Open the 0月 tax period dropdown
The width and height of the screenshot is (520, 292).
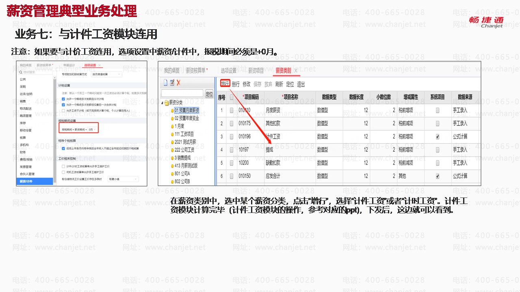point(92,129)
